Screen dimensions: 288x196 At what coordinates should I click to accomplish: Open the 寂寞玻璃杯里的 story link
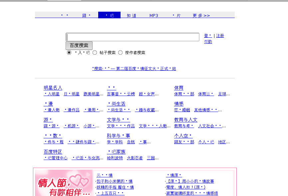[x=192, y=193]
